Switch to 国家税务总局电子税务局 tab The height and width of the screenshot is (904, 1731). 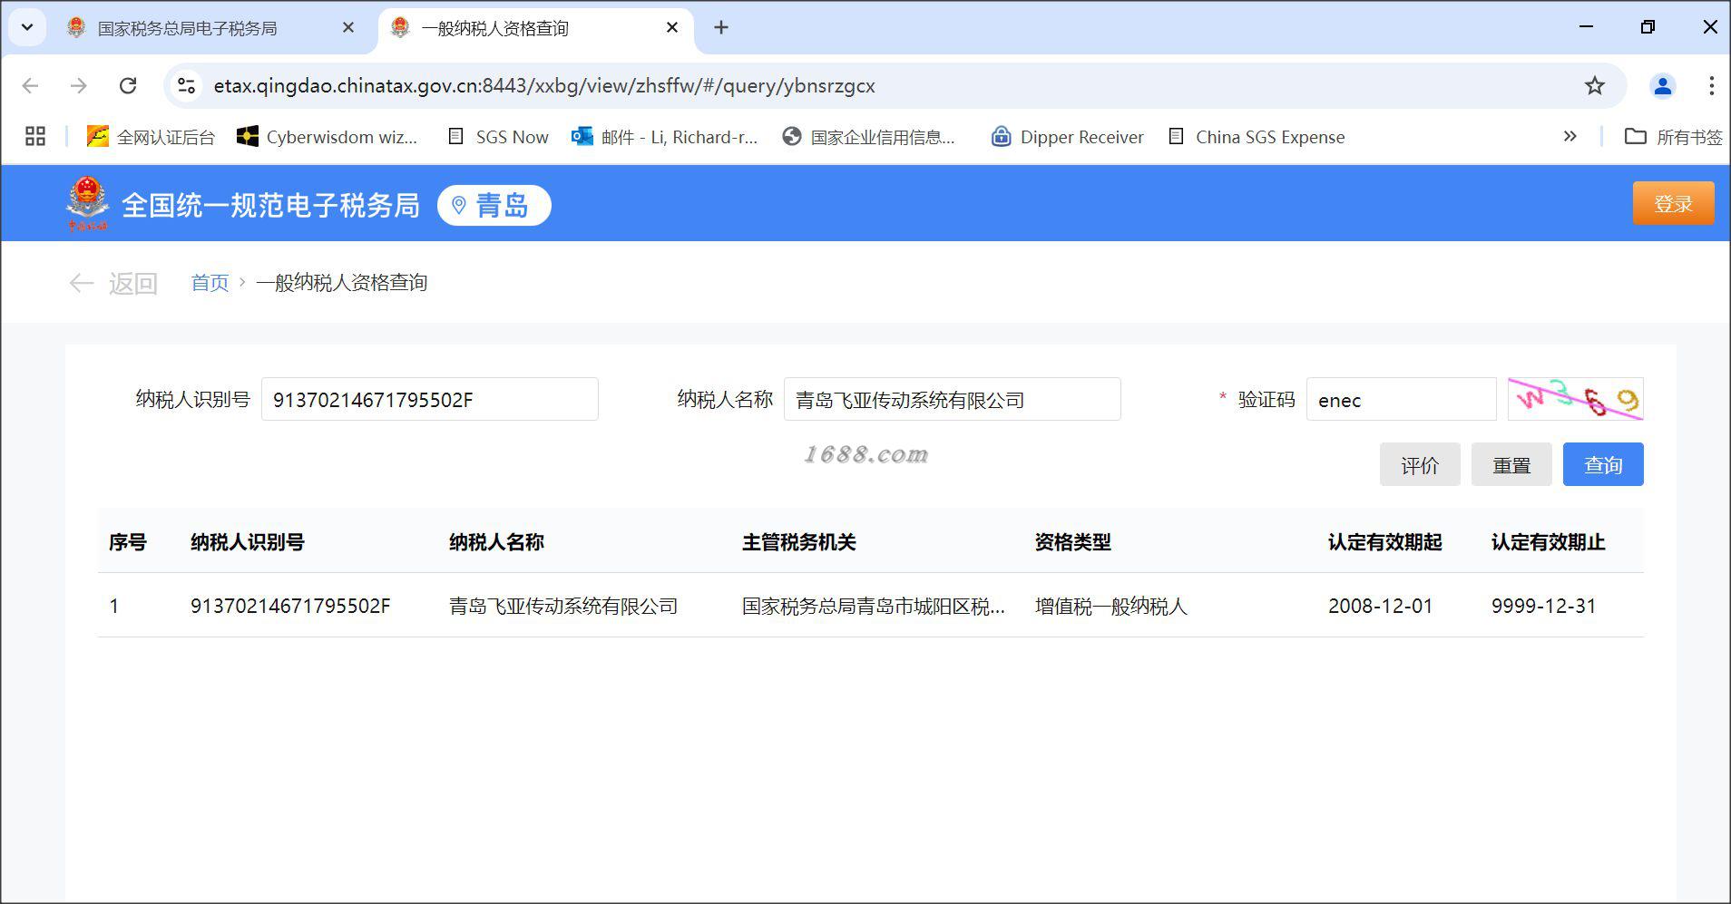pyautogui.click(x=187, y=28)
